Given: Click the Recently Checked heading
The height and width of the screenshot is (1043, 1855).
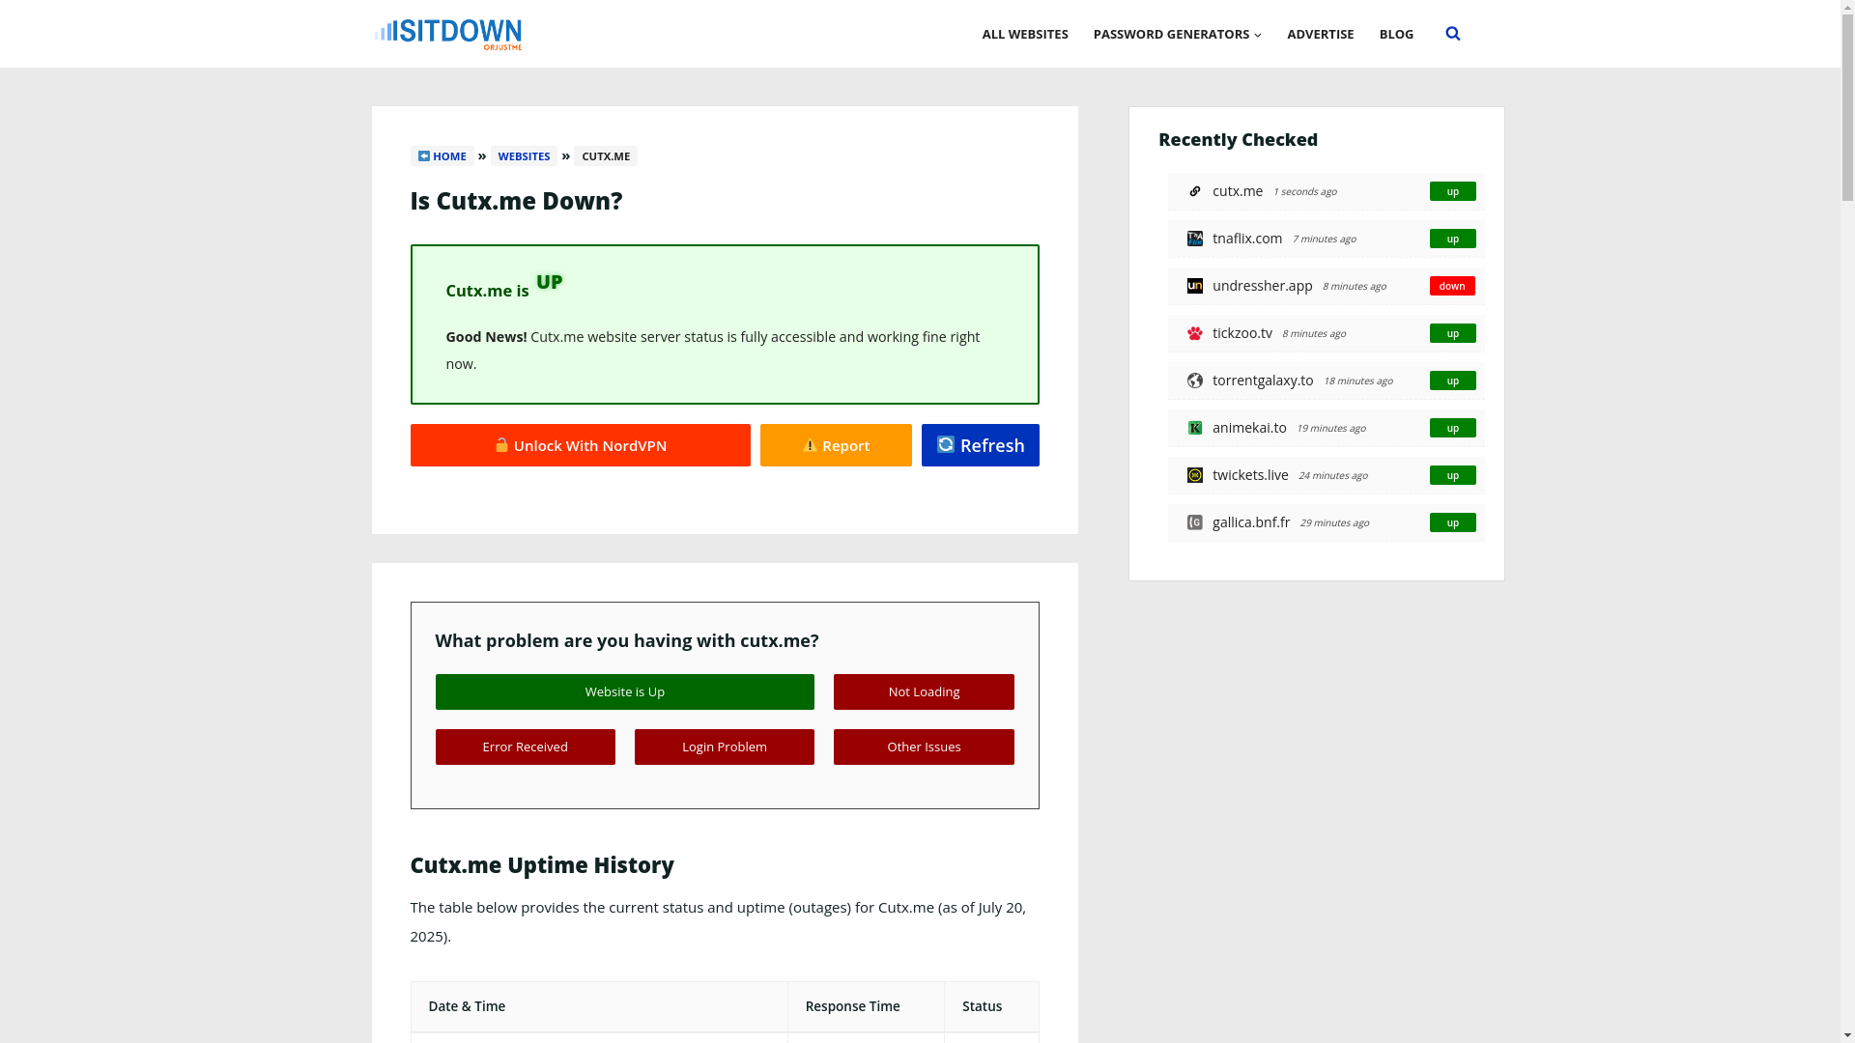Looking at the screenshot, I should [x=1238, y=139].
